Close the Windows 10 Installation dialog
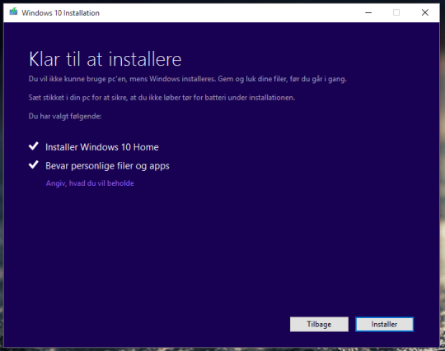 point(425,12)
